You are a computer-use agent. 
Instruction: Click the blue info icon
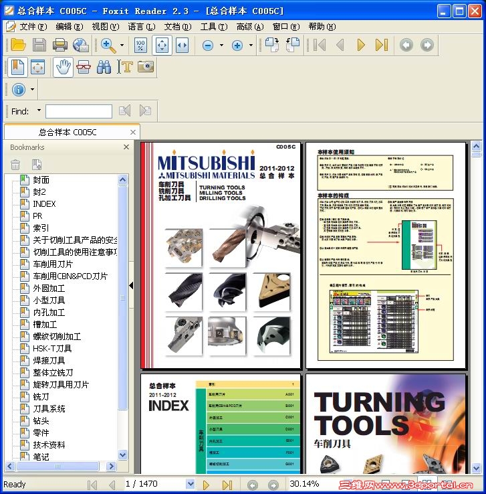click(x=19, y=90)
